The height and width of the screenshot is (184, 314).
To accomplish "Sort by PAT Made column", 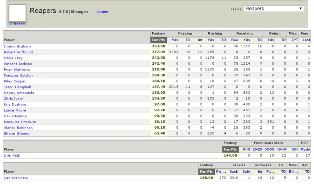I will click(x=305, y=149).
